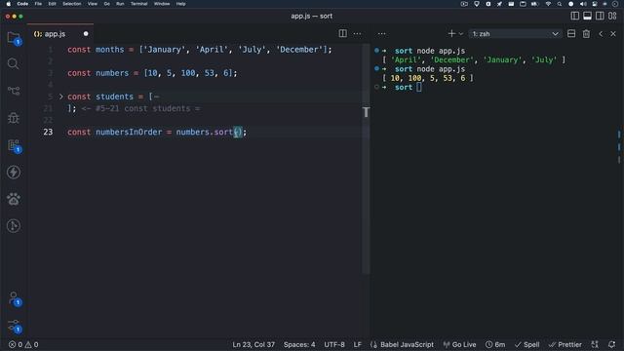Open the lightning bolt icon view

click(x=14, y=172)
